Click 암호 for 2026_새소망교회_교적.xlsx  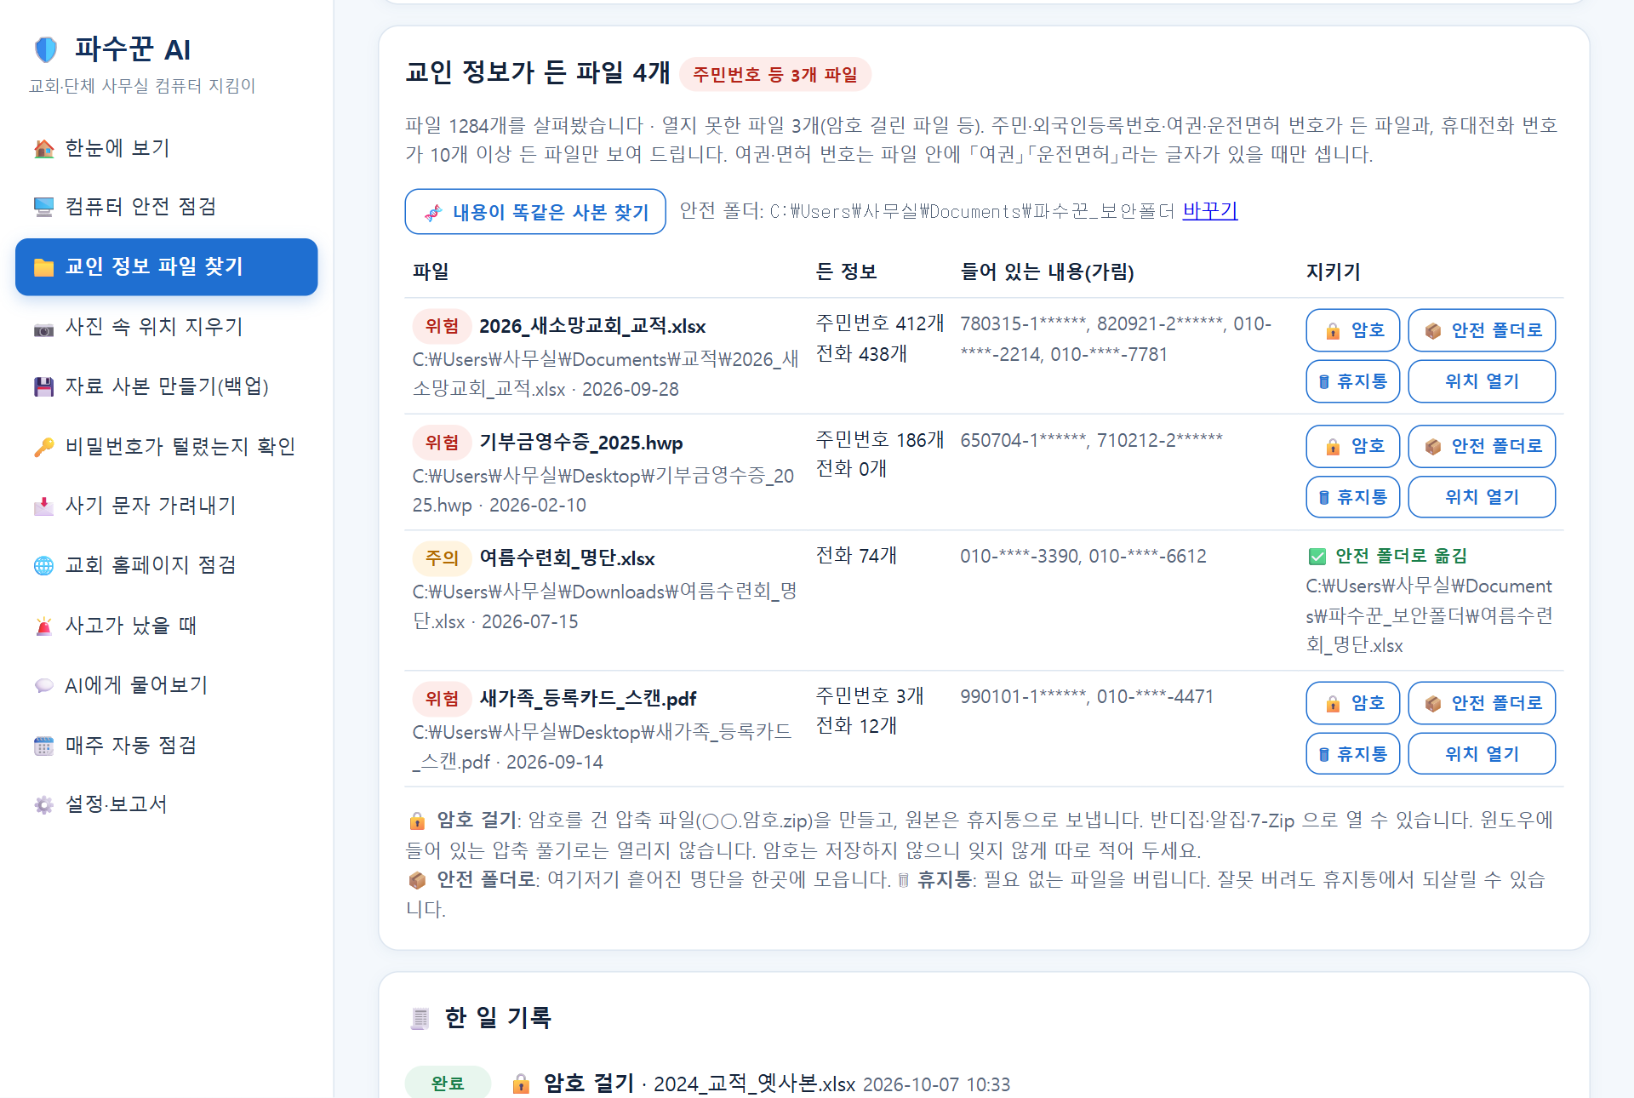(x=1352, y=330)
